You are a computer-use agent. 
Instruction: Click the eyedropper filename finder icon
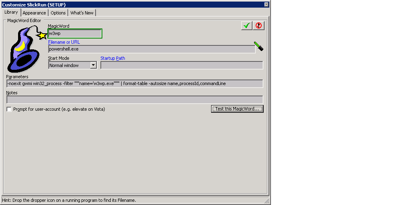[259, 46]
